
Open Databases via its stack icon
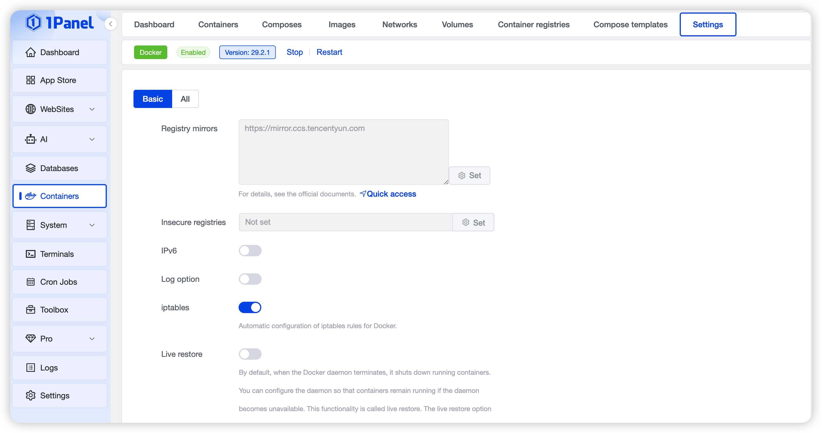(x=31, y=168)
